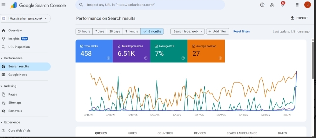The image size is (316, 138).
Task: Click the Sitemaps tree icon
Action: pos(3,103)
